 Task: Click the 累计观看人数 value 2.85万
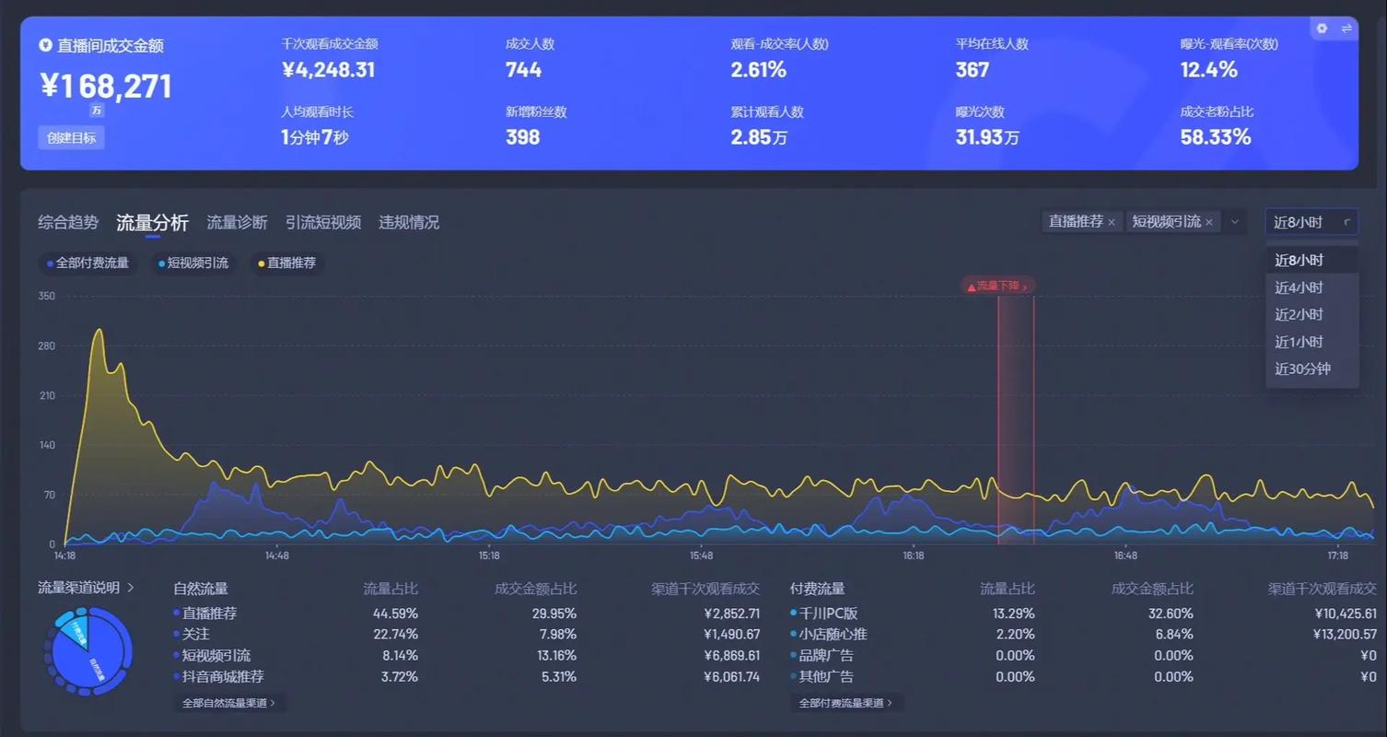tap(759, 138)
